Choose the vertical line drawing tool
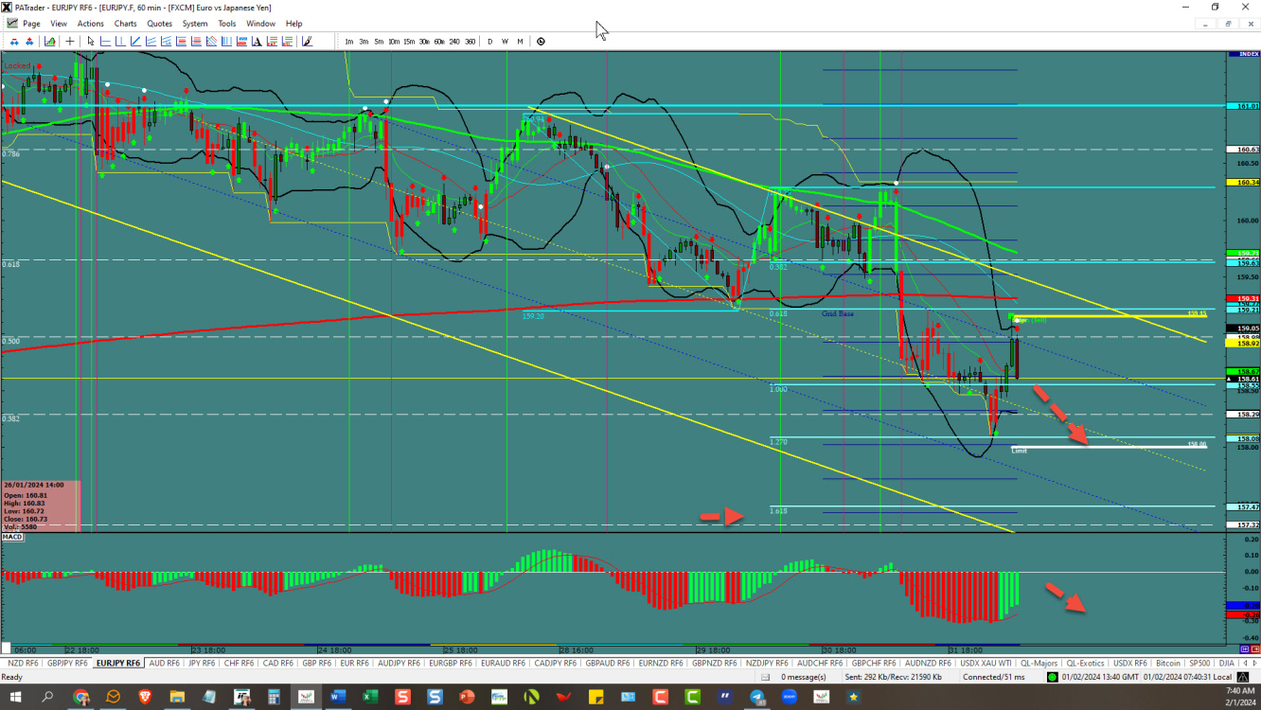The width and height of the screenshot is (1261, 710). coord(120,42)
